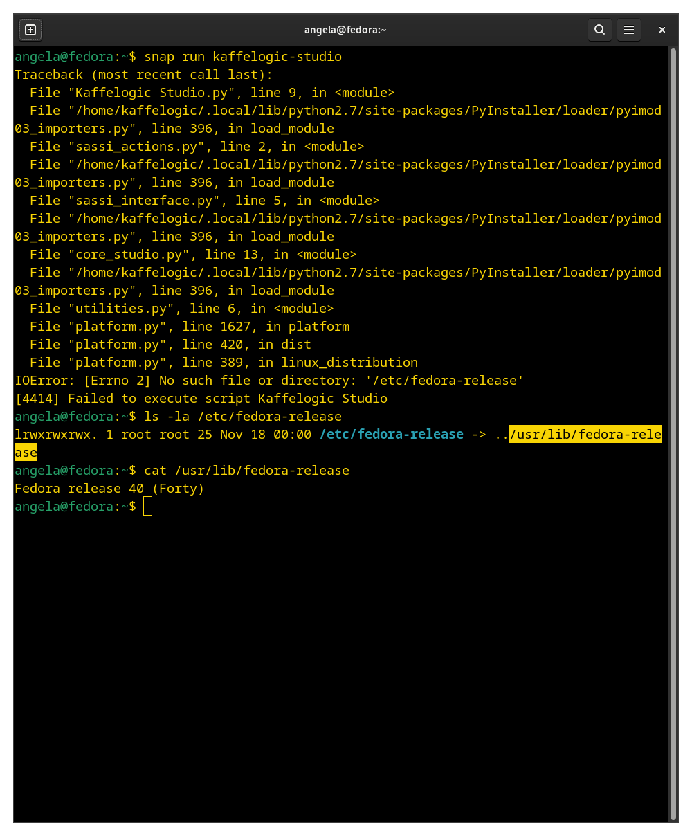
Task: Click the 'ls -la /etc/fedora-release' command
Action: 243,417
